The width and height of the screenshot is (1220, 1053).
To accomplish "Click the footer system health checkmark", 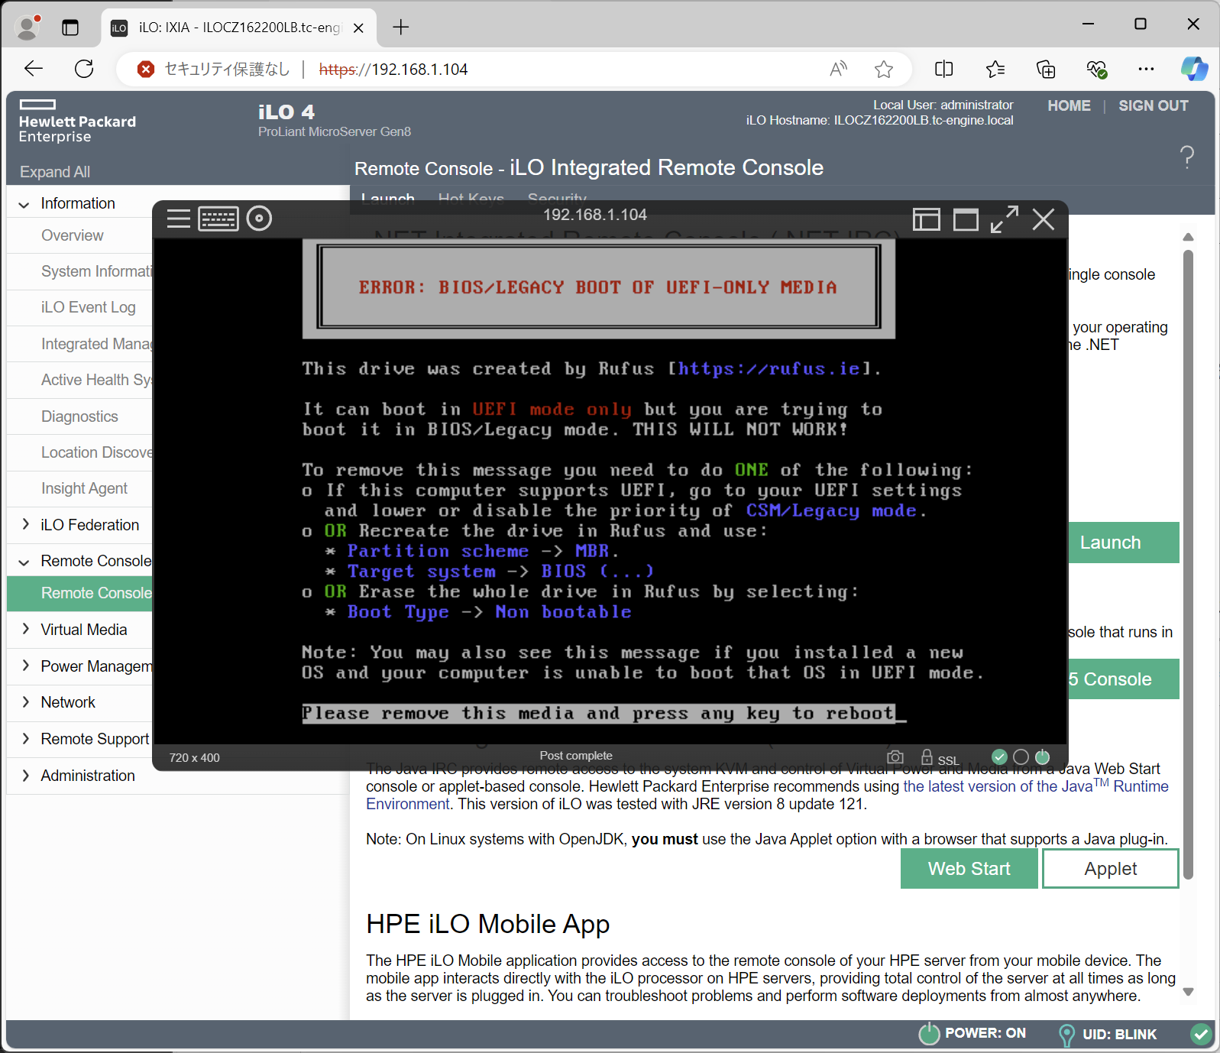I will point(1201,1034).
